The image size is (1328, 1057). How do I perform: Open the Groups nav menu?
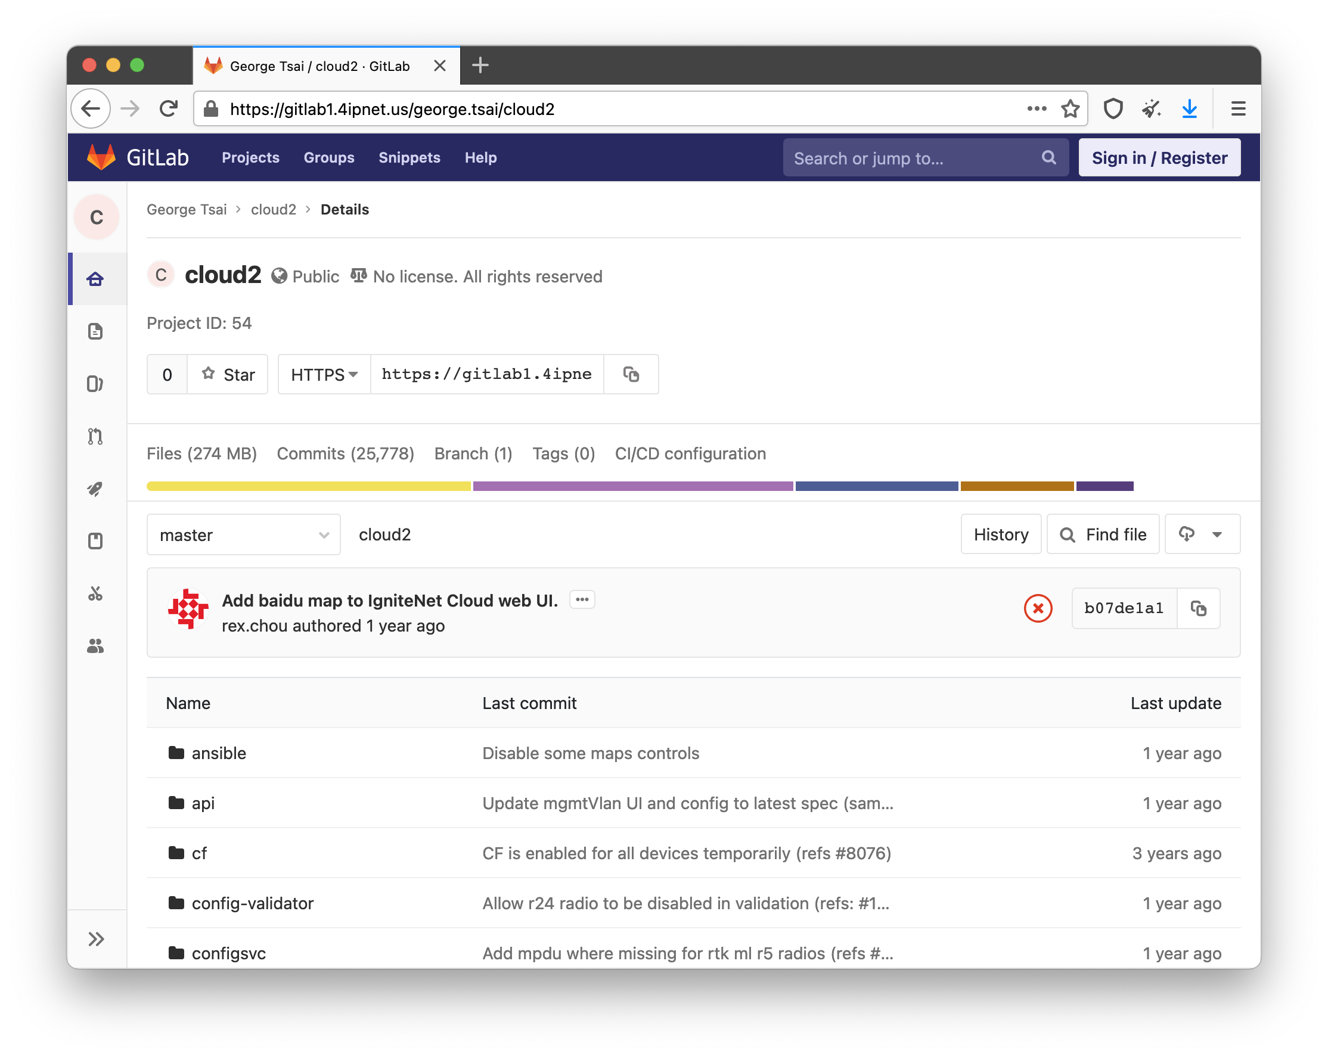point(329,157)
